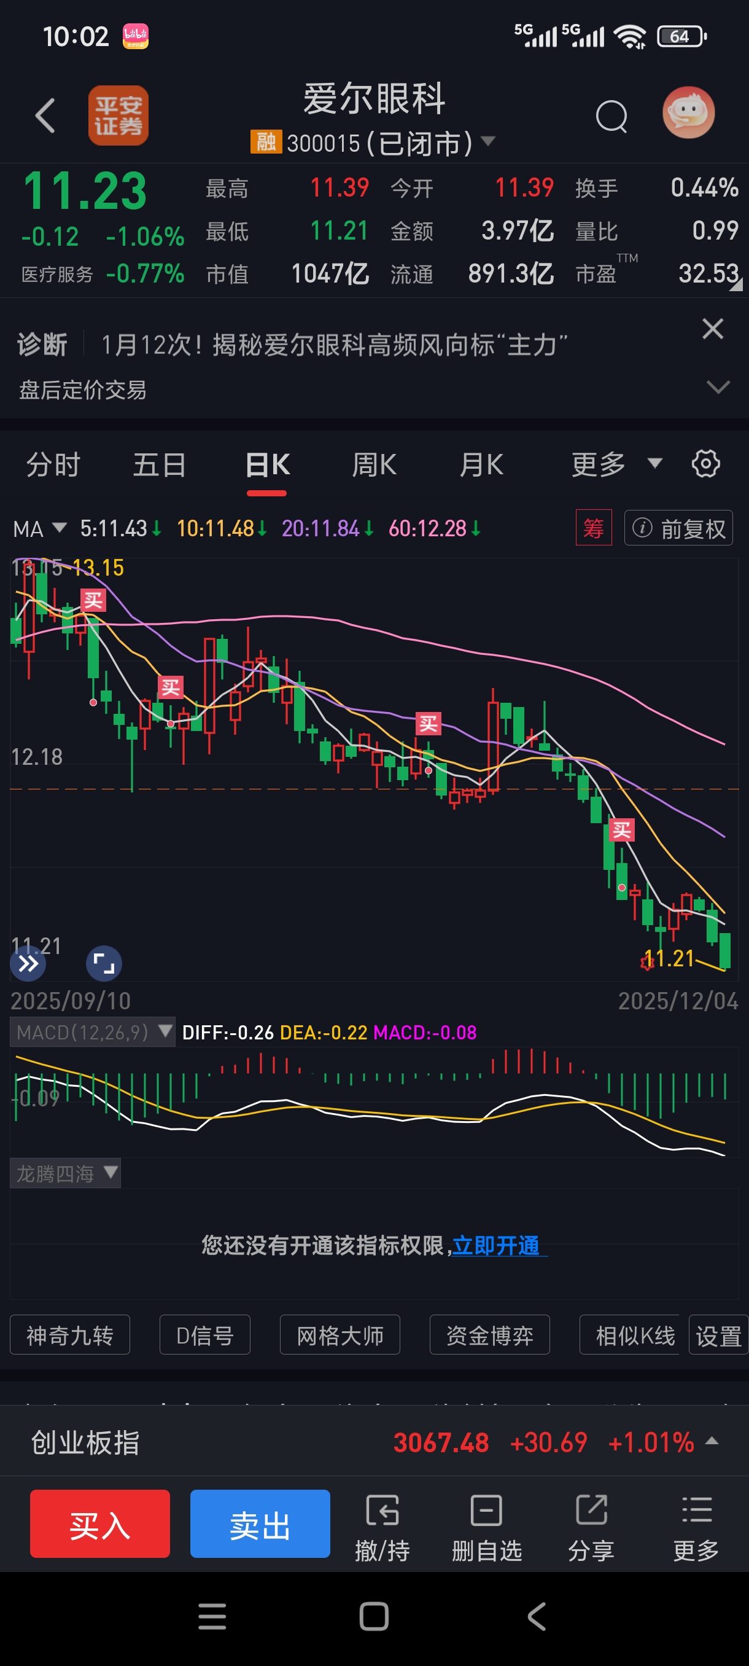The width and height of the screenshot is (749, 1666).
Task: Tap the 换手 0.44% value
Action: coord(704,187)
